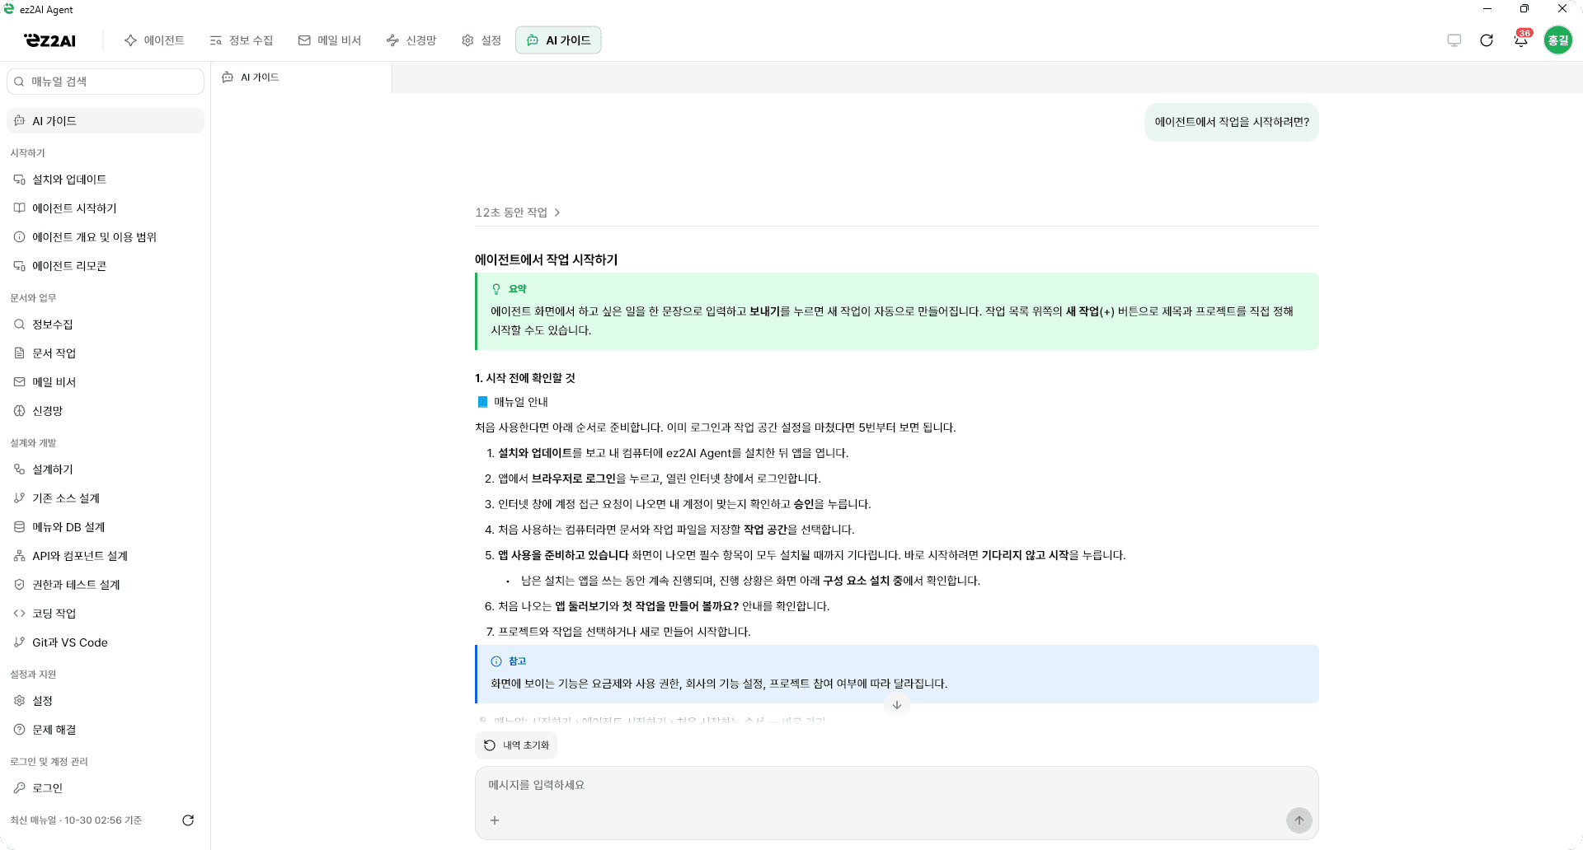This screenshot has height=850, width=1583.
Task: Open the 메일 비서 top tab
Action: click(330, 40)
